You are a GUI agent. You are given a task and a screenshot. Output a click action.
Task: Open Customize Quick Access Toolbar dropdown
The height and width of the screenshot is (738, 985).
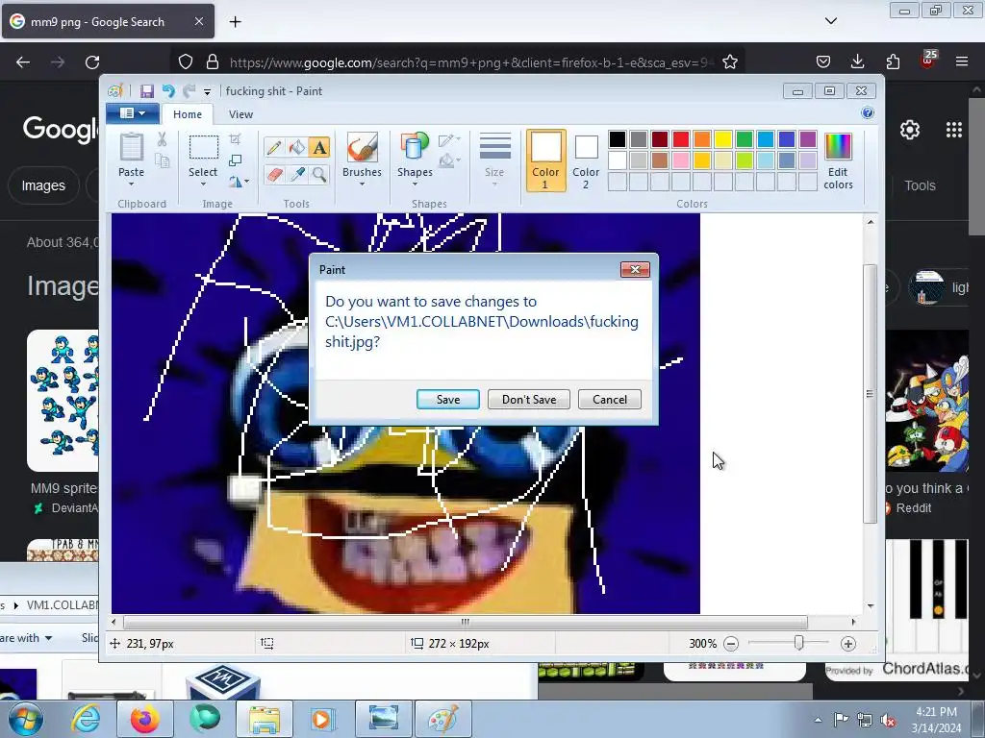[x=207, y=91]
